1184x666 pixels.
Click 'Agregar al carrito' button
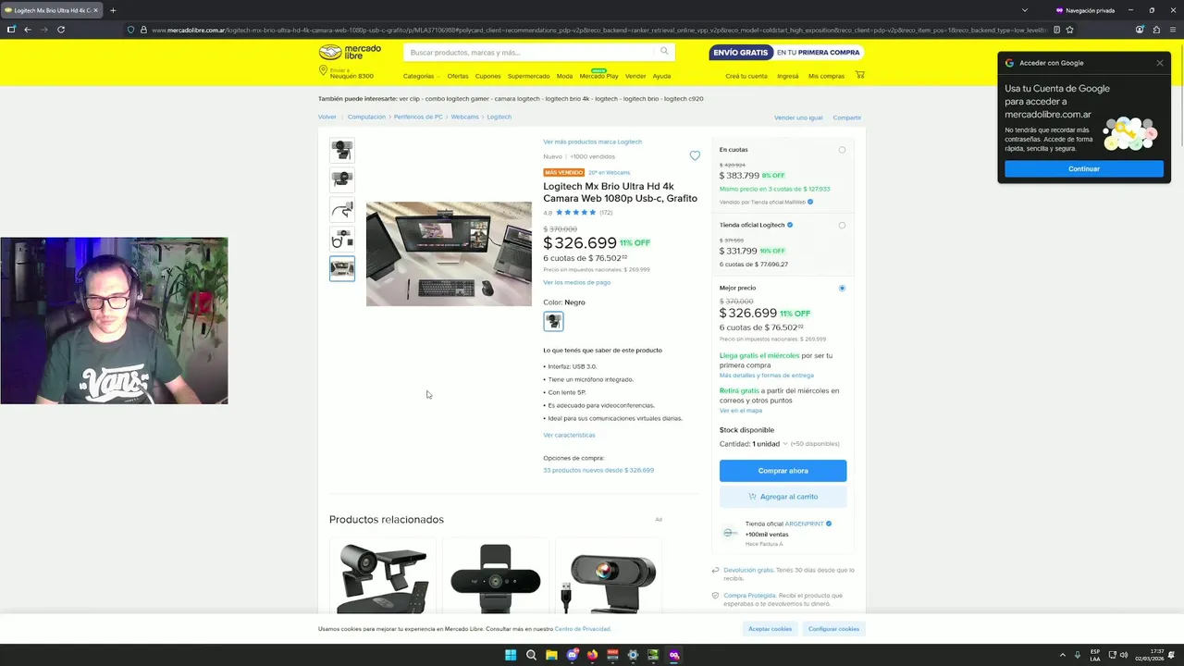783,497
